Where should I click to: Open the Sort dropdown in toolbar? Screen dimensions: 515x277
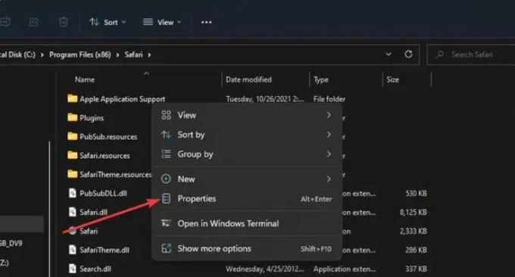coord(108,22)
